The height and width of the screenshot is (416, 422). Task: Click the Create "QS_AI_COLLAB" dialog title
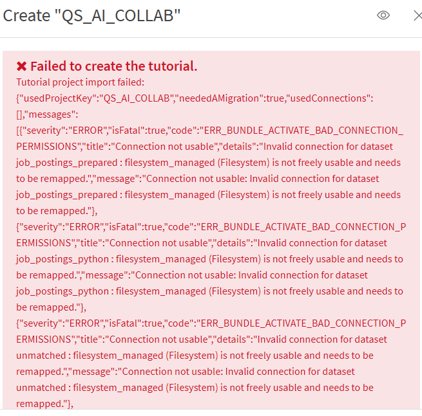tap(91, 16)
